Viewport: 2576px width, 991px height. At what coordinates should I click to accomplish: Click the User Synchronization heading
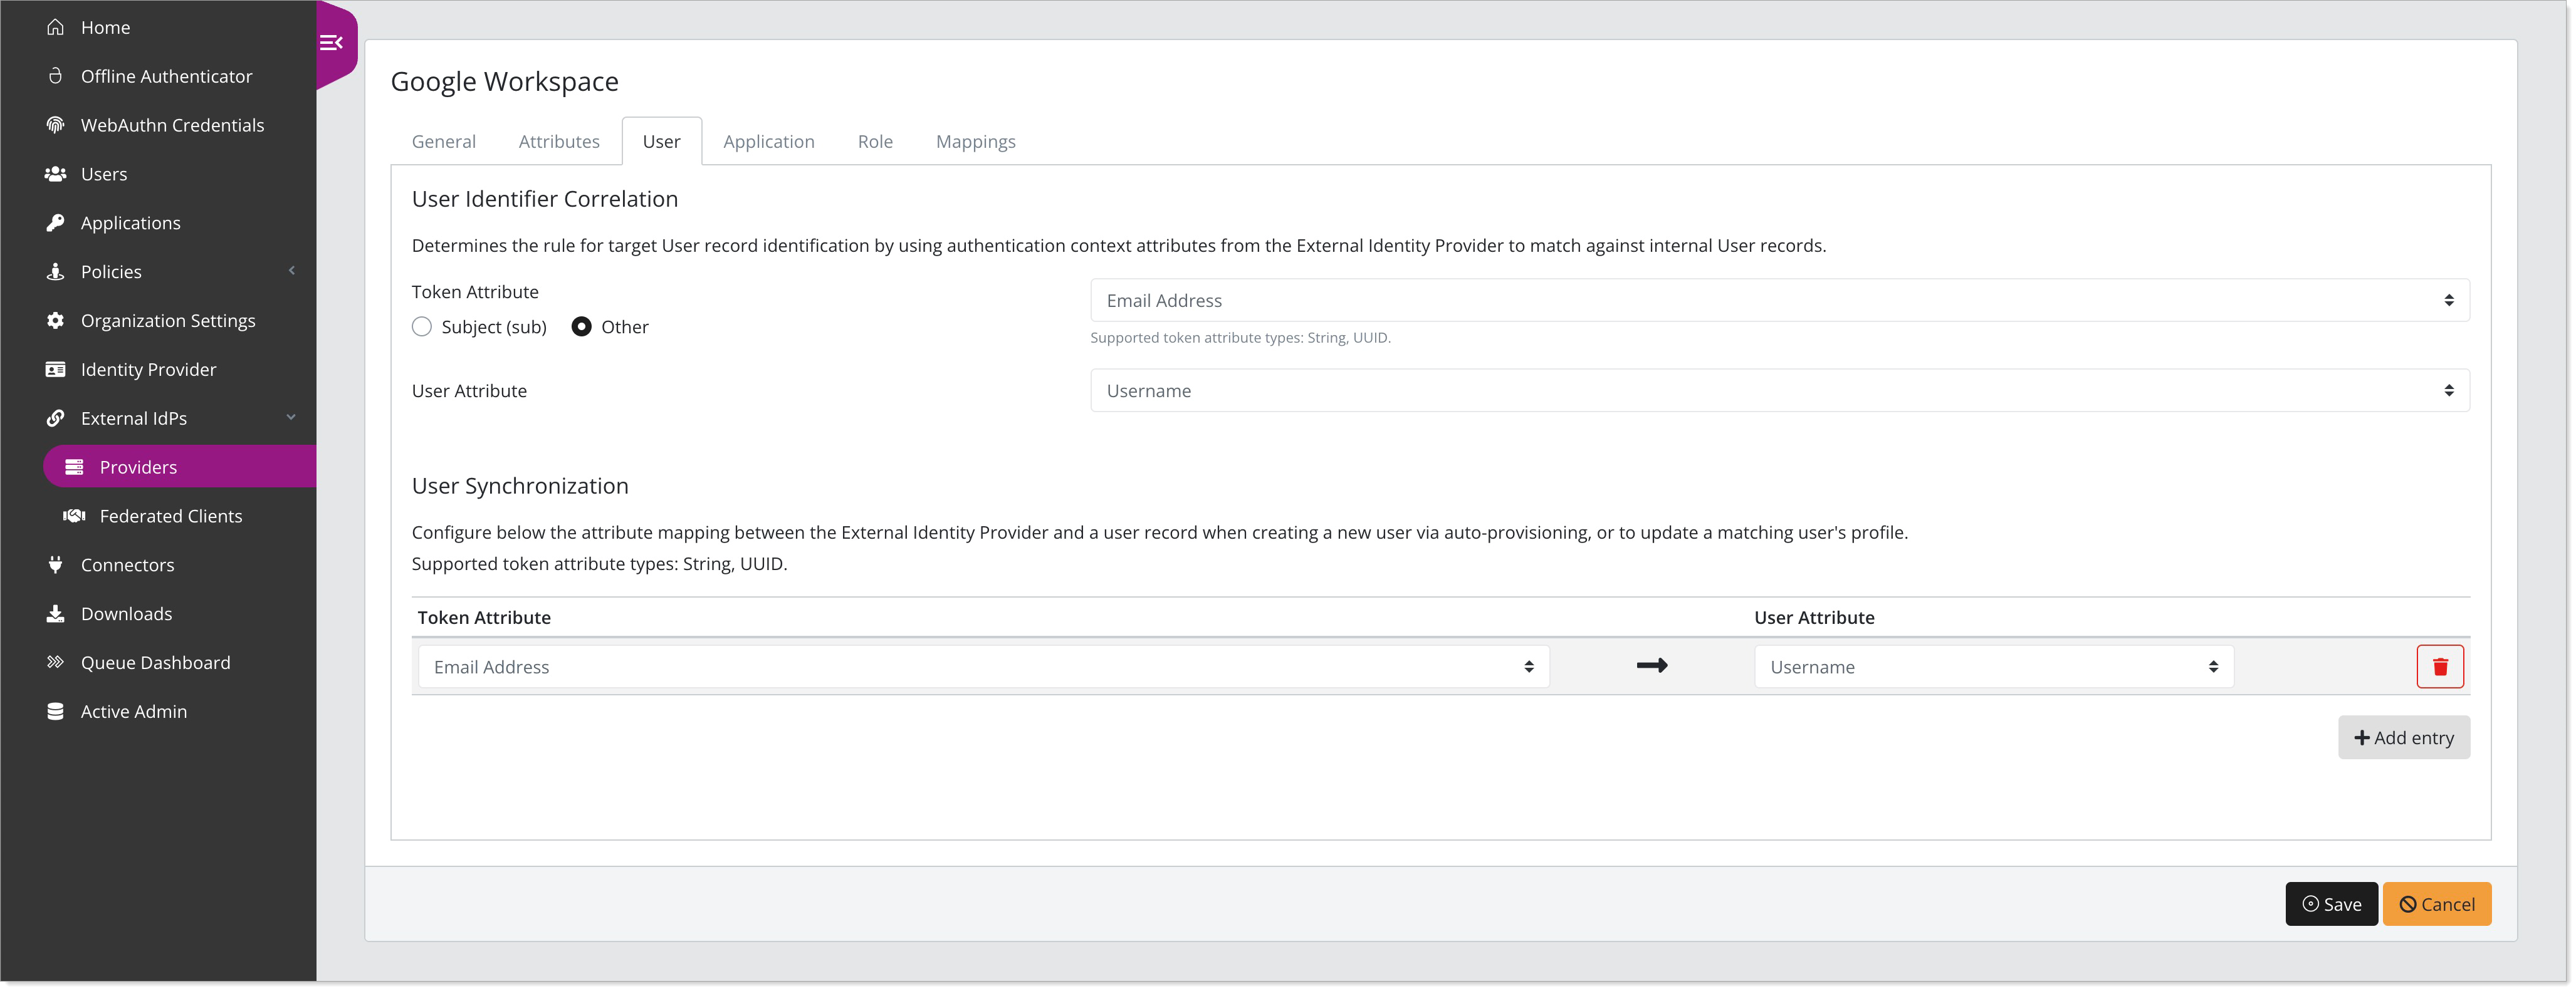click(x=520, y=485)
